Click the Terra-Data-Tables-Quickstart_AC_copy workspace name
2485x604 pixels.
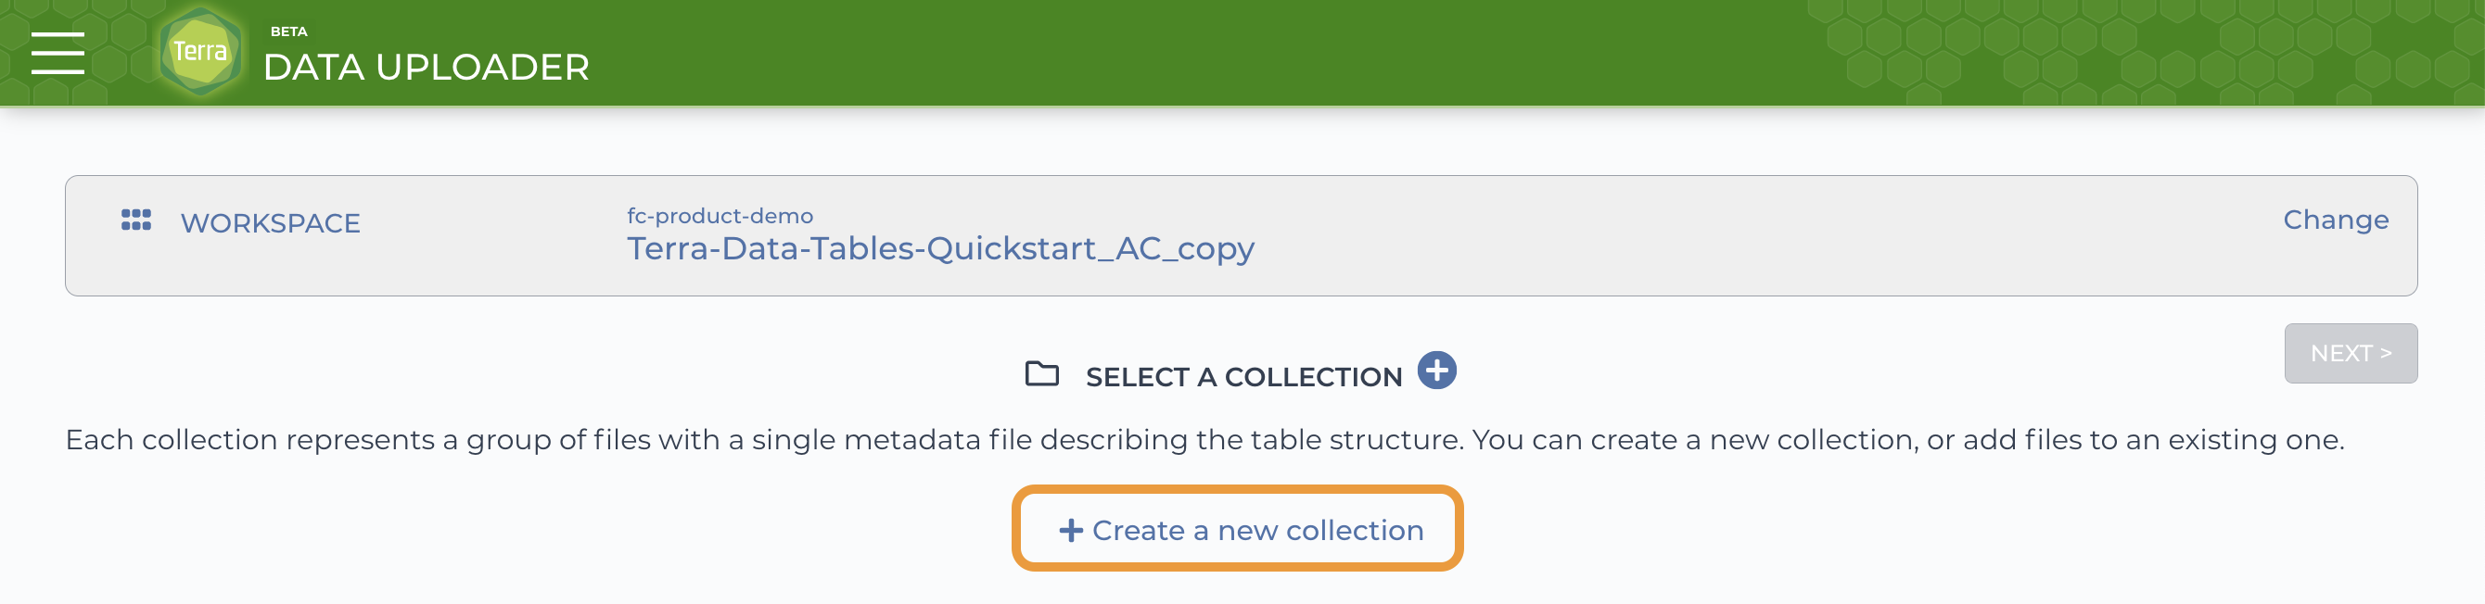[940, 248]
